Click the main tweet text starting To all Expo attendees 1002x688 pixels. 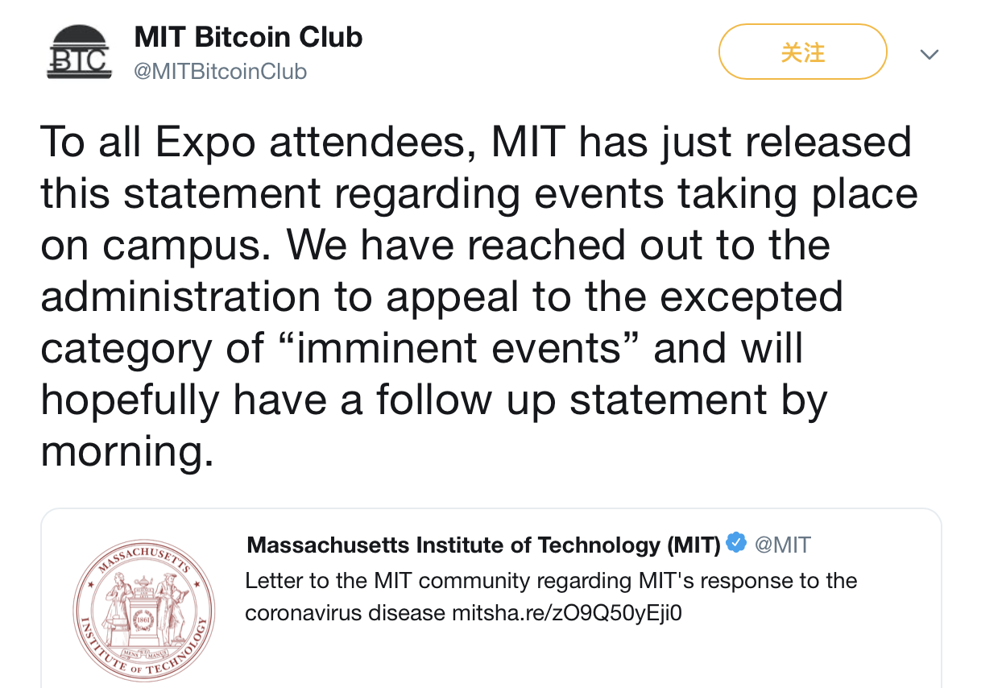pos(479,296)
